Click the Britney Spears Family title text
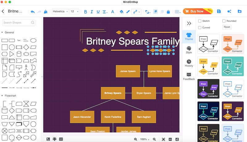Viewport: 247px width, 142px height. coord(133,41)
